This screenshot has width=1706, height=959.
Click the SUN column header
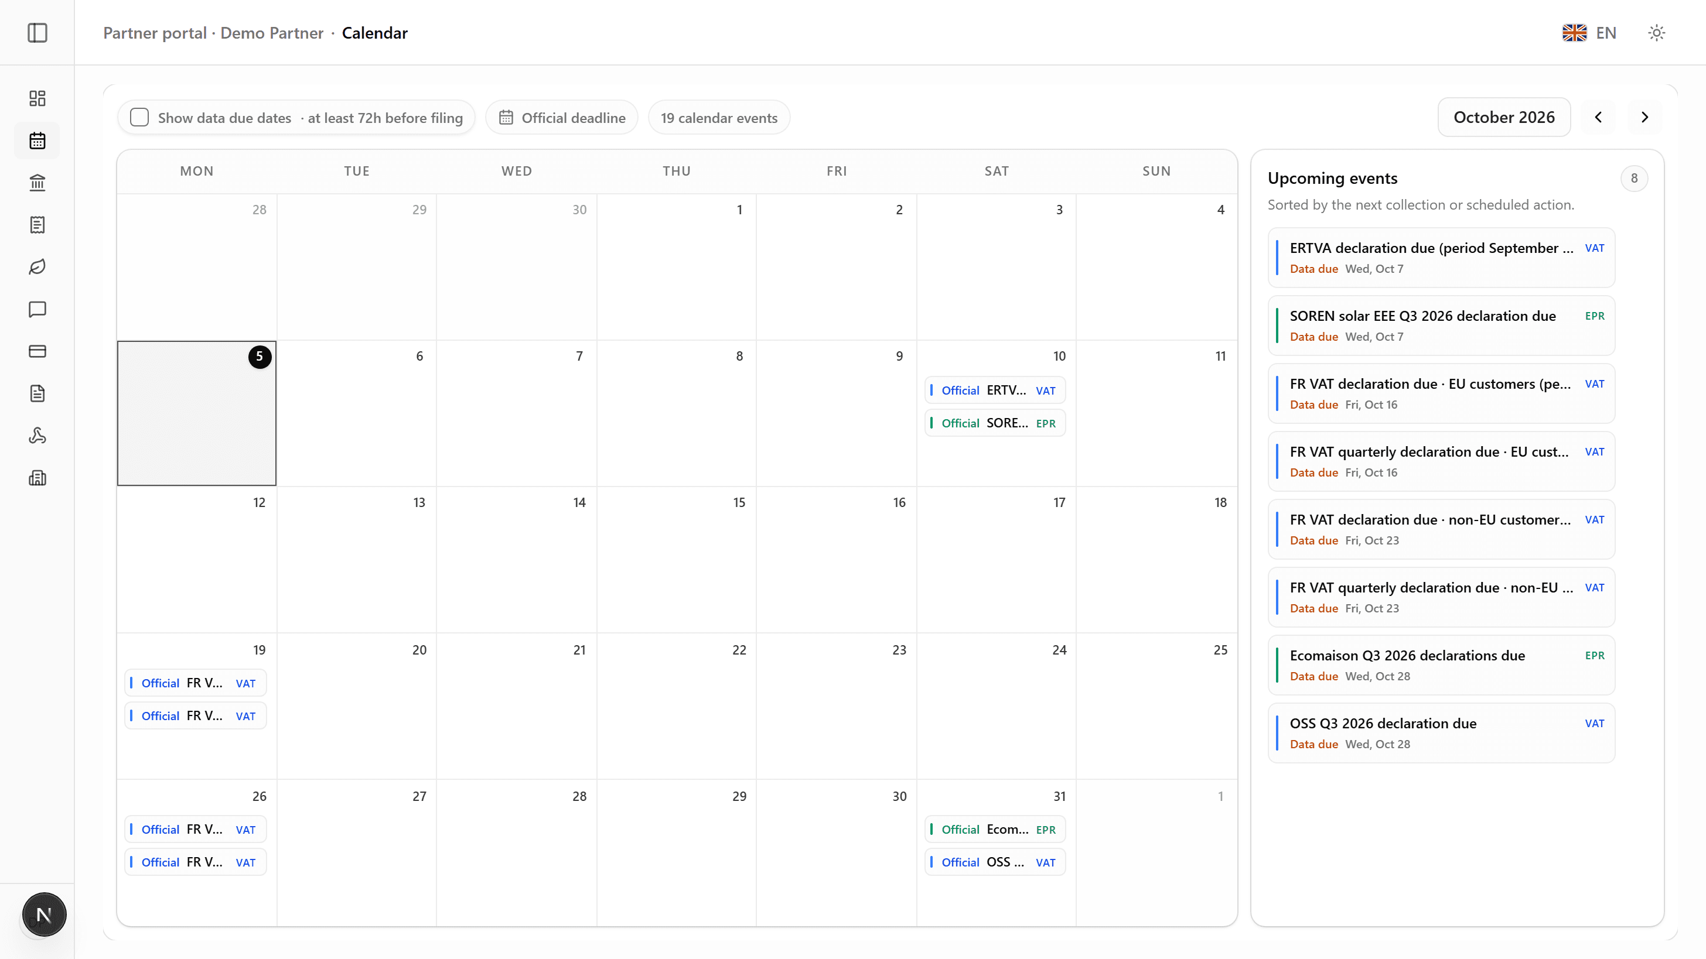click(1156, 171)
